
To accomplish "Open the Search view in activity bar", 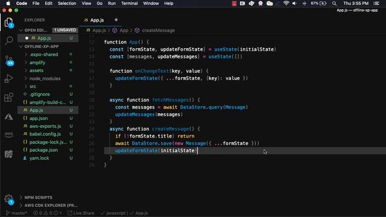I will click(x=9, y=40).
